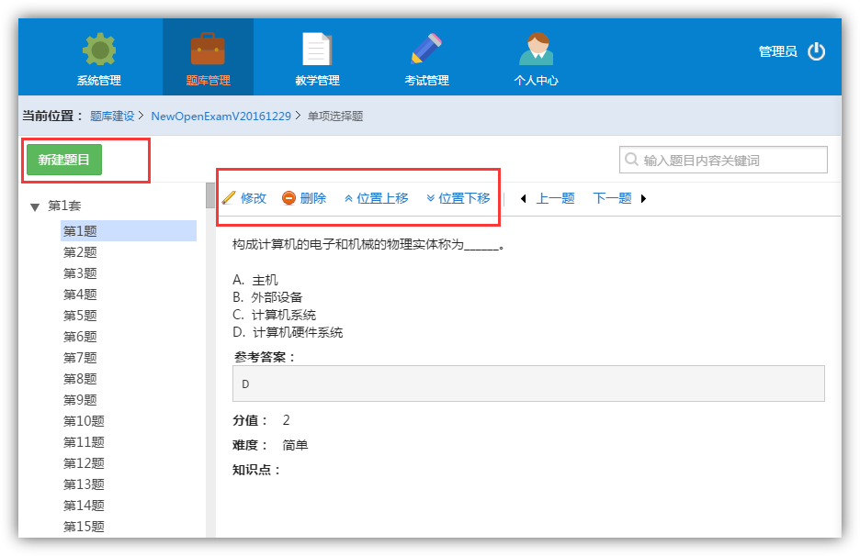Viewport: 860px width, 556px height.
Task: Select 第7题 in the list
Action: tap(80, 358)
